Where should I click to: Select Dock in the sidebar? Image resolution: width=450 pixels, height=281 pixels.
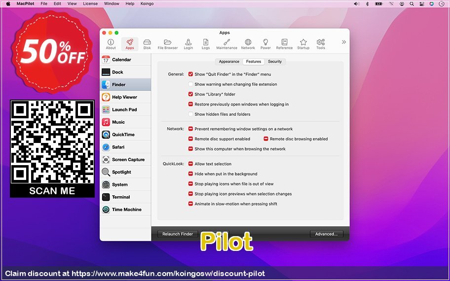125,72
